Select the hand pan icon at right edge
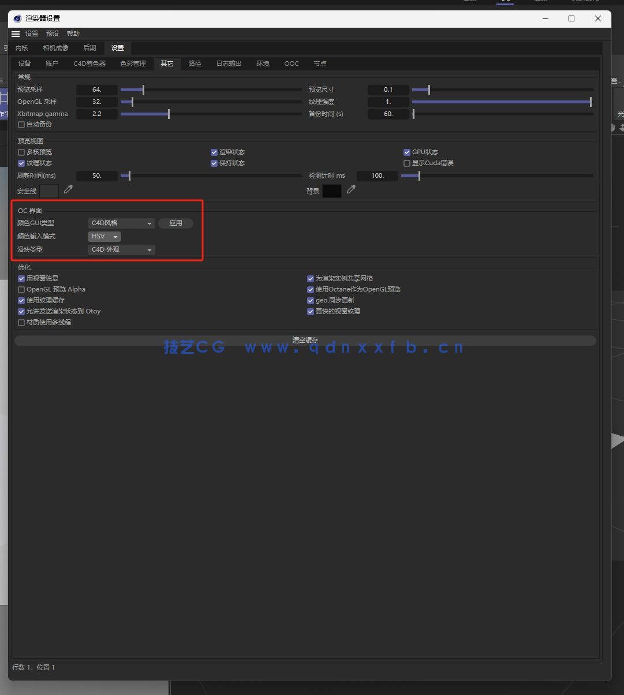624x695 pixels. point(612,128)
